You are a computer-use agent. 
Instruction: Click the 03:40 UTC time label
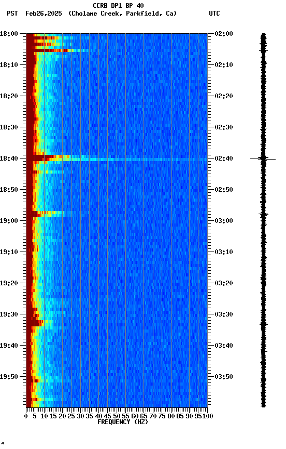pos(224,346)
